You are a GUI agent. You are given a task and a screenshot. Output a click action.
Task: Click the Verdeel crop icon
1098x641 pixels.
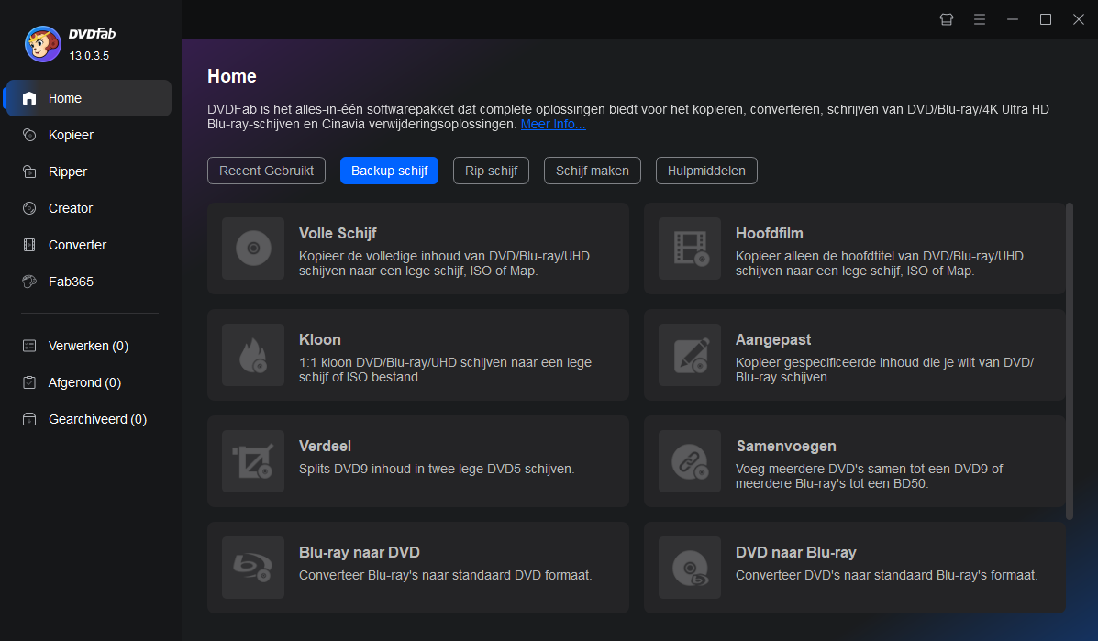[x=253, y=461]
